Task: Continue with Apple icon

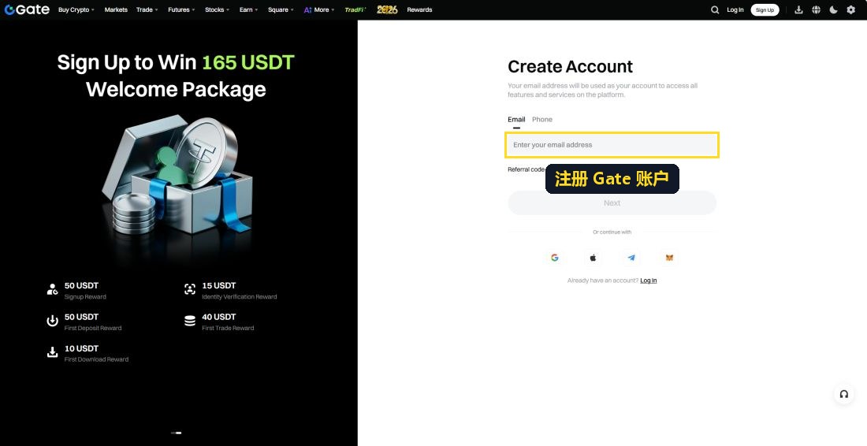Action: (x=593, y=258)
